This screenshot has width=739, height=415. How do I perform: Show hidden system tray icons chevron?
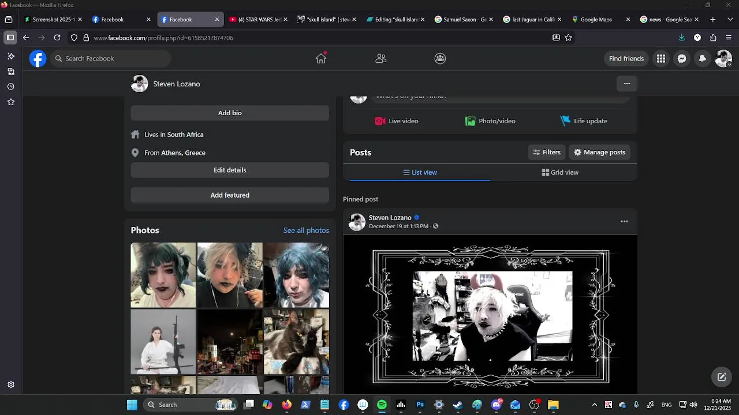595,405
